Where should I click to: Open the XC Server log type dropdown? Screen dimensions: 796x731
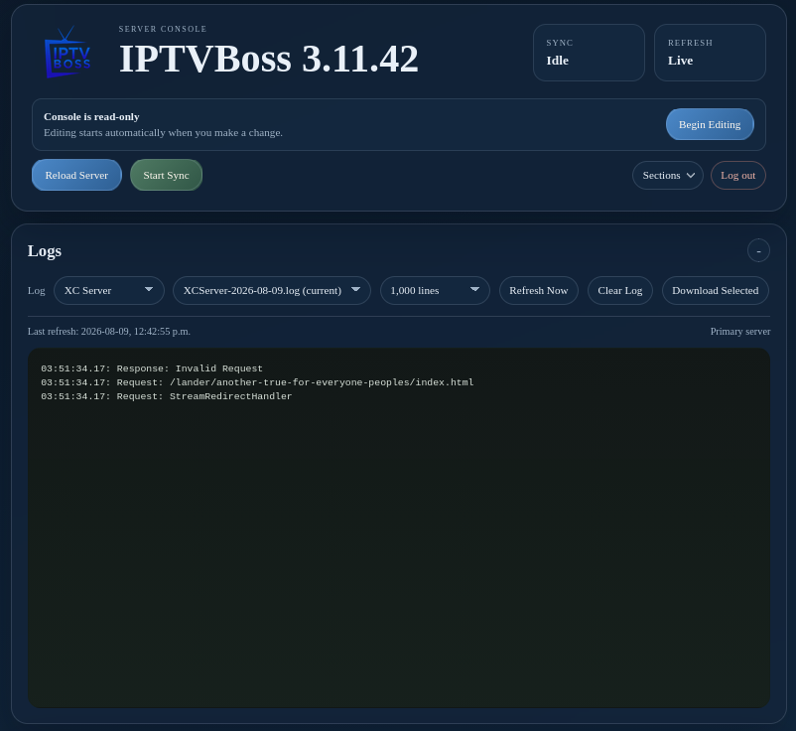[x=109, y=291]
